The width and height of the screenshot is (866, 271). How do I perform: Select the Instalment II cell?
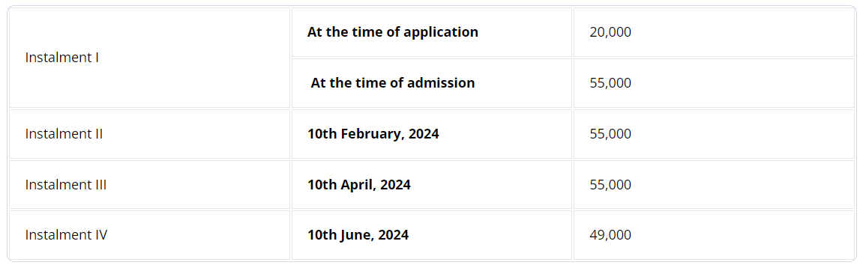pyautogui.click(x=150, y=134)
